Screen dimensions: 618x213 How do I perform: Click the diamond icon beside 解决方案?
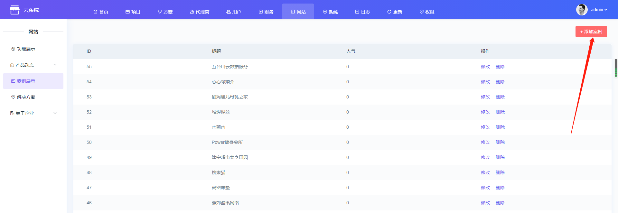pyautogui.click(x=13, y=97)
